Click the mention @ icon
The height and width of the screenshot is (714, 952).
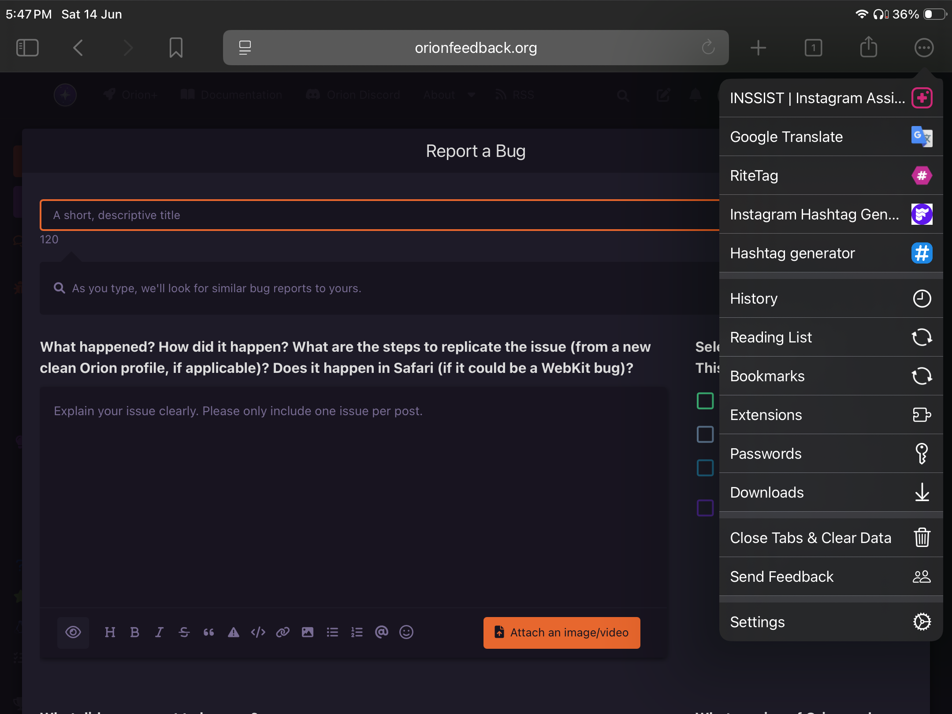[x=381, y=632]
